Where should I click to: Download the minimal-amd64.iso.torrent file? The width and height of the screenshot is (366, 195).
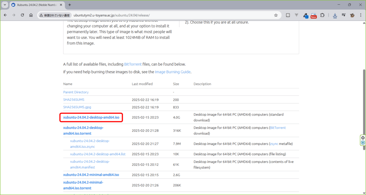click(83, 185)
